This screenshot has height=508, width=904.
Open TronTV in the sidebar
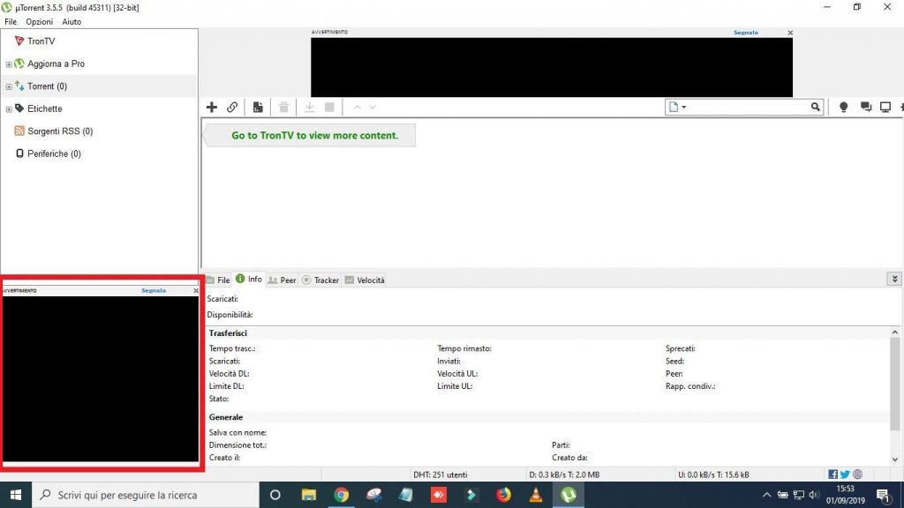(x=41, y=41)
